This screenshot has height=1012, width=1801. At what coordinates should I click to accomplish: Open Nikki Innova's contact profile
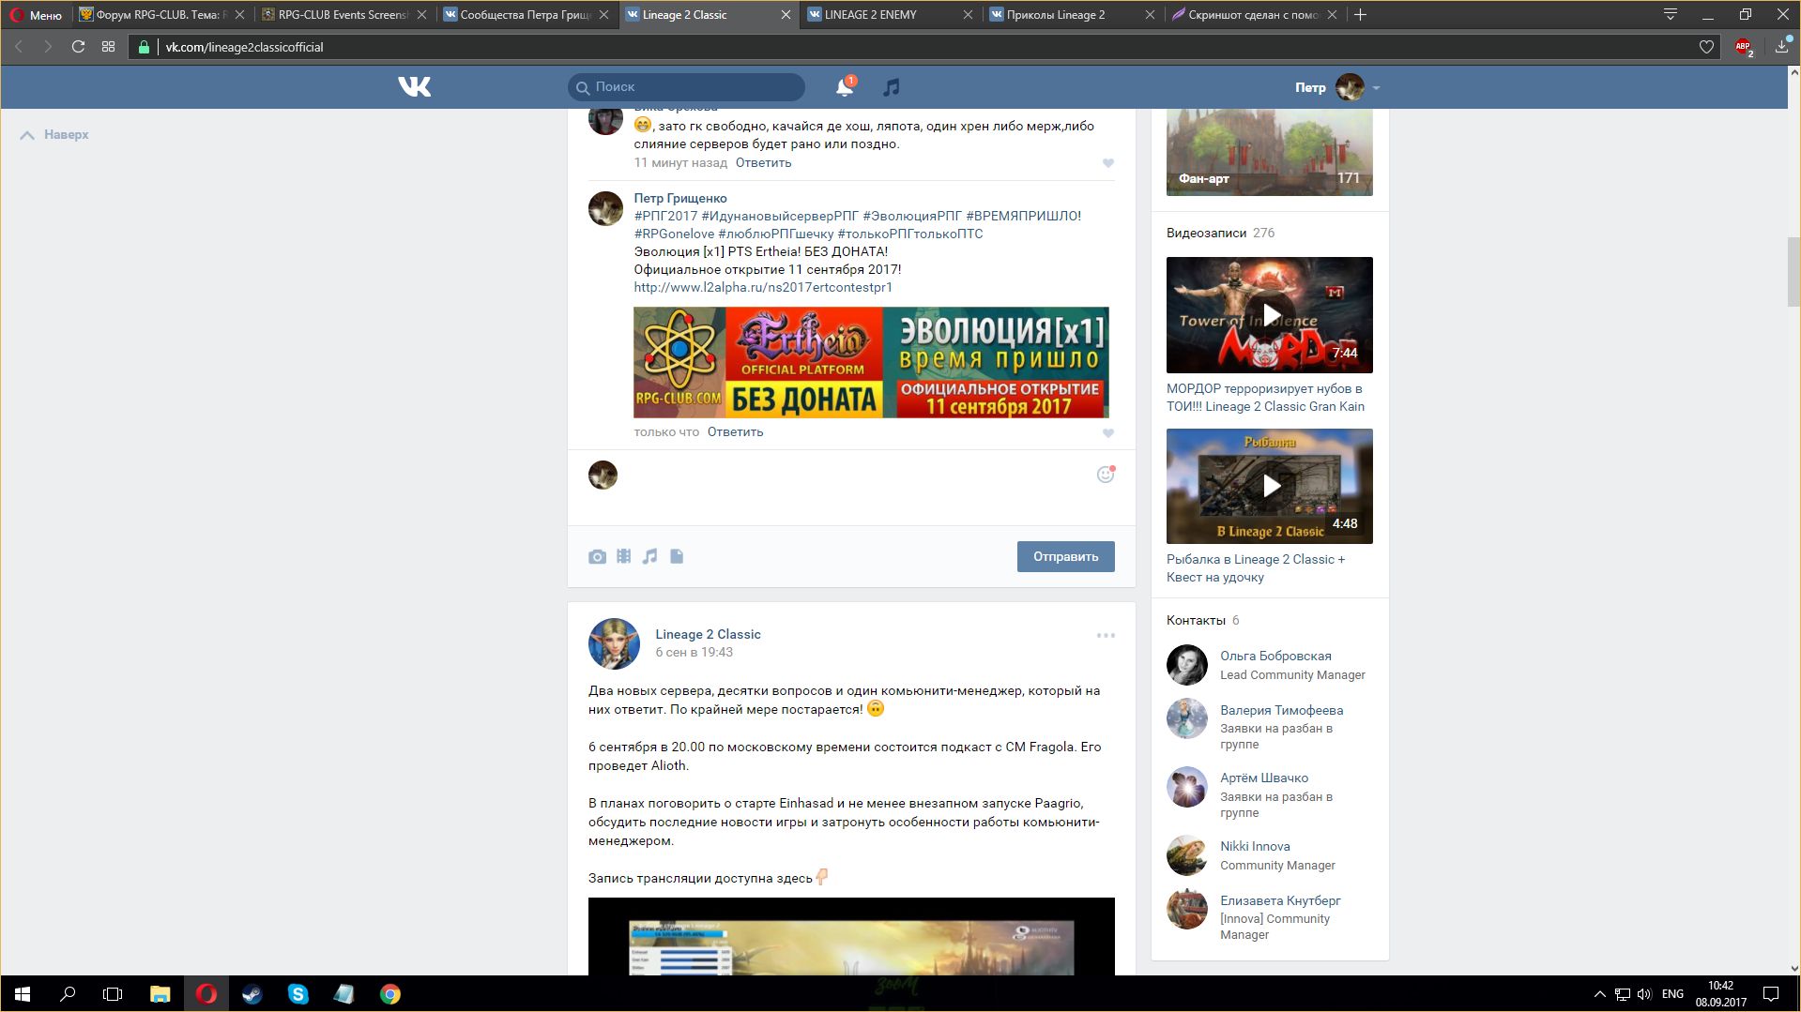(x=1255, y=847)
